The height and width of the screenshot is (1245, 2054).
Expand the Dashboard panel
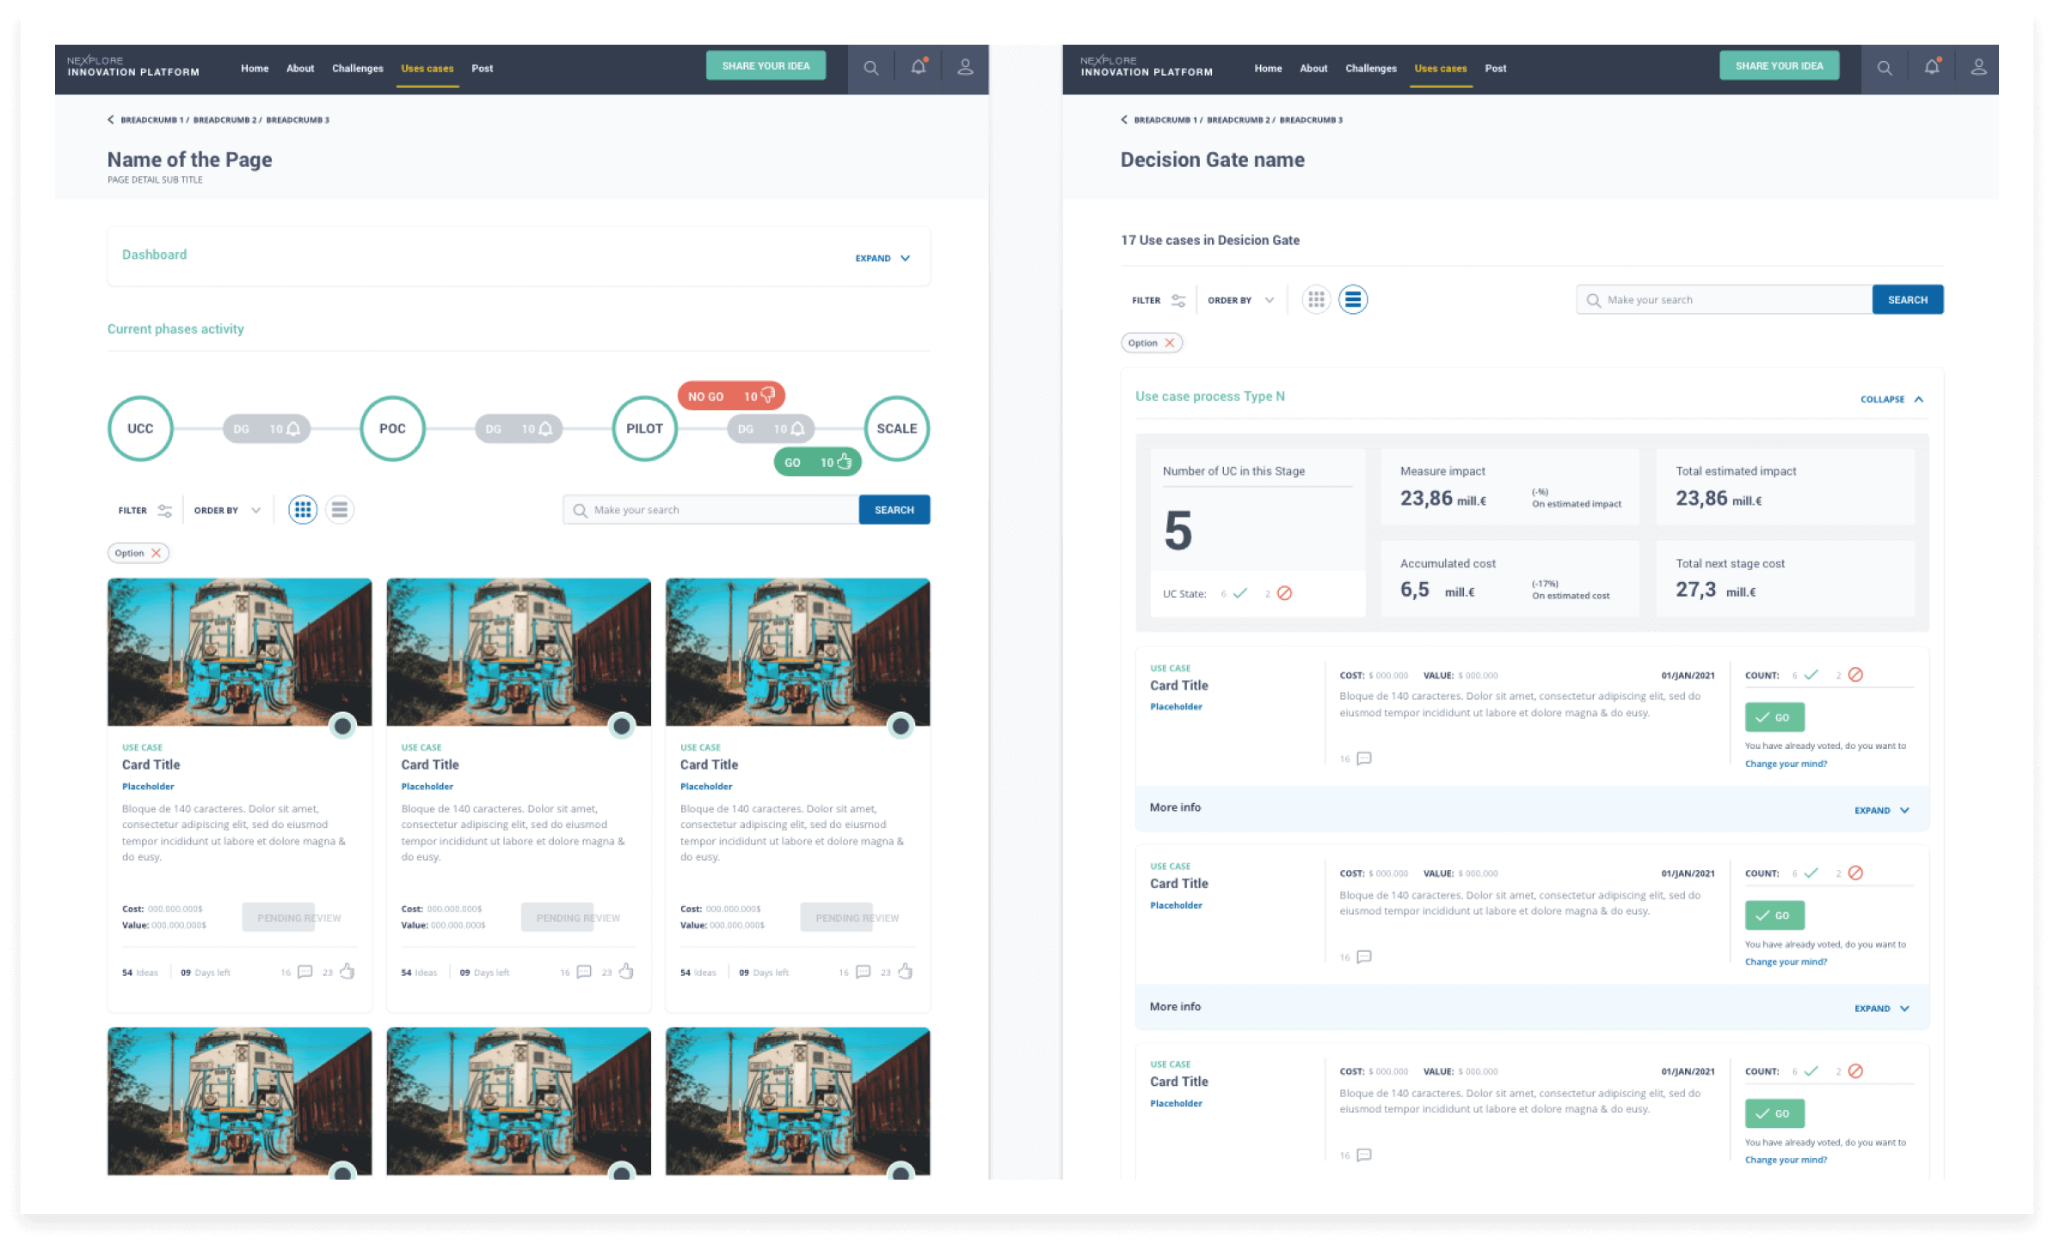tap(882, 258)
